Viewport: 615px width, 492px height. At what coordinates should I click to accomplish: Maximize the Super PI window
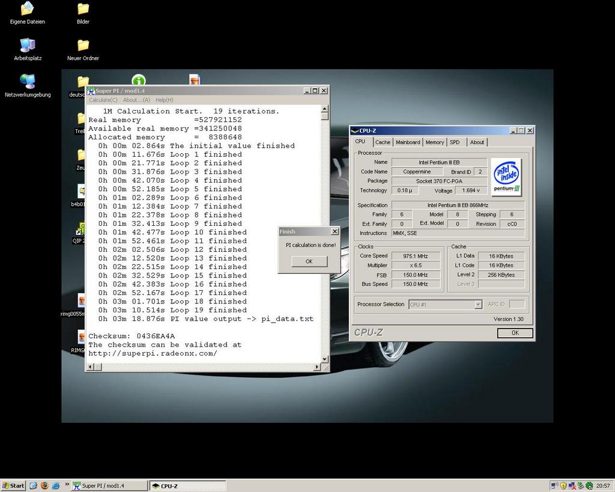click(315, 91)
